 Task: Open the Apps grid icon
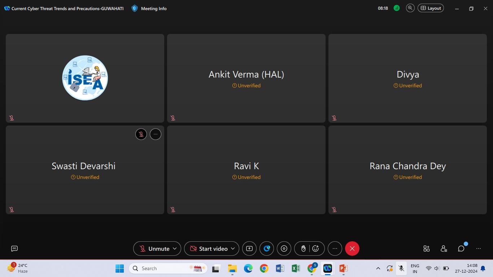point(427,249)
